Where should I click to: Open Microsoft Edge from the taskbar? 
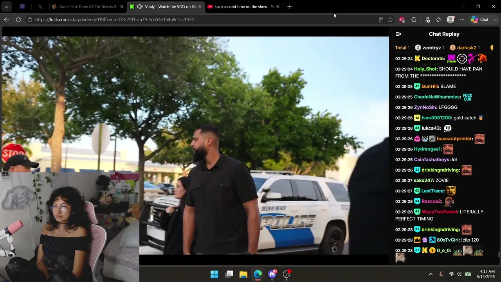pyautogui.click(x=258, y=274)
